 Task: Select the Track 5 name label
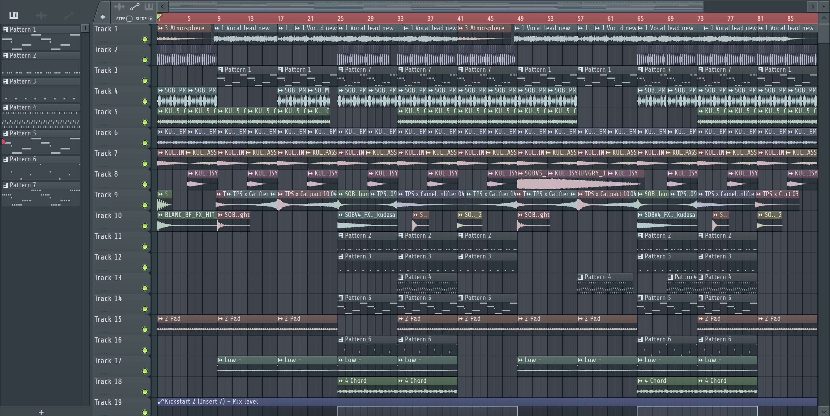106,112
